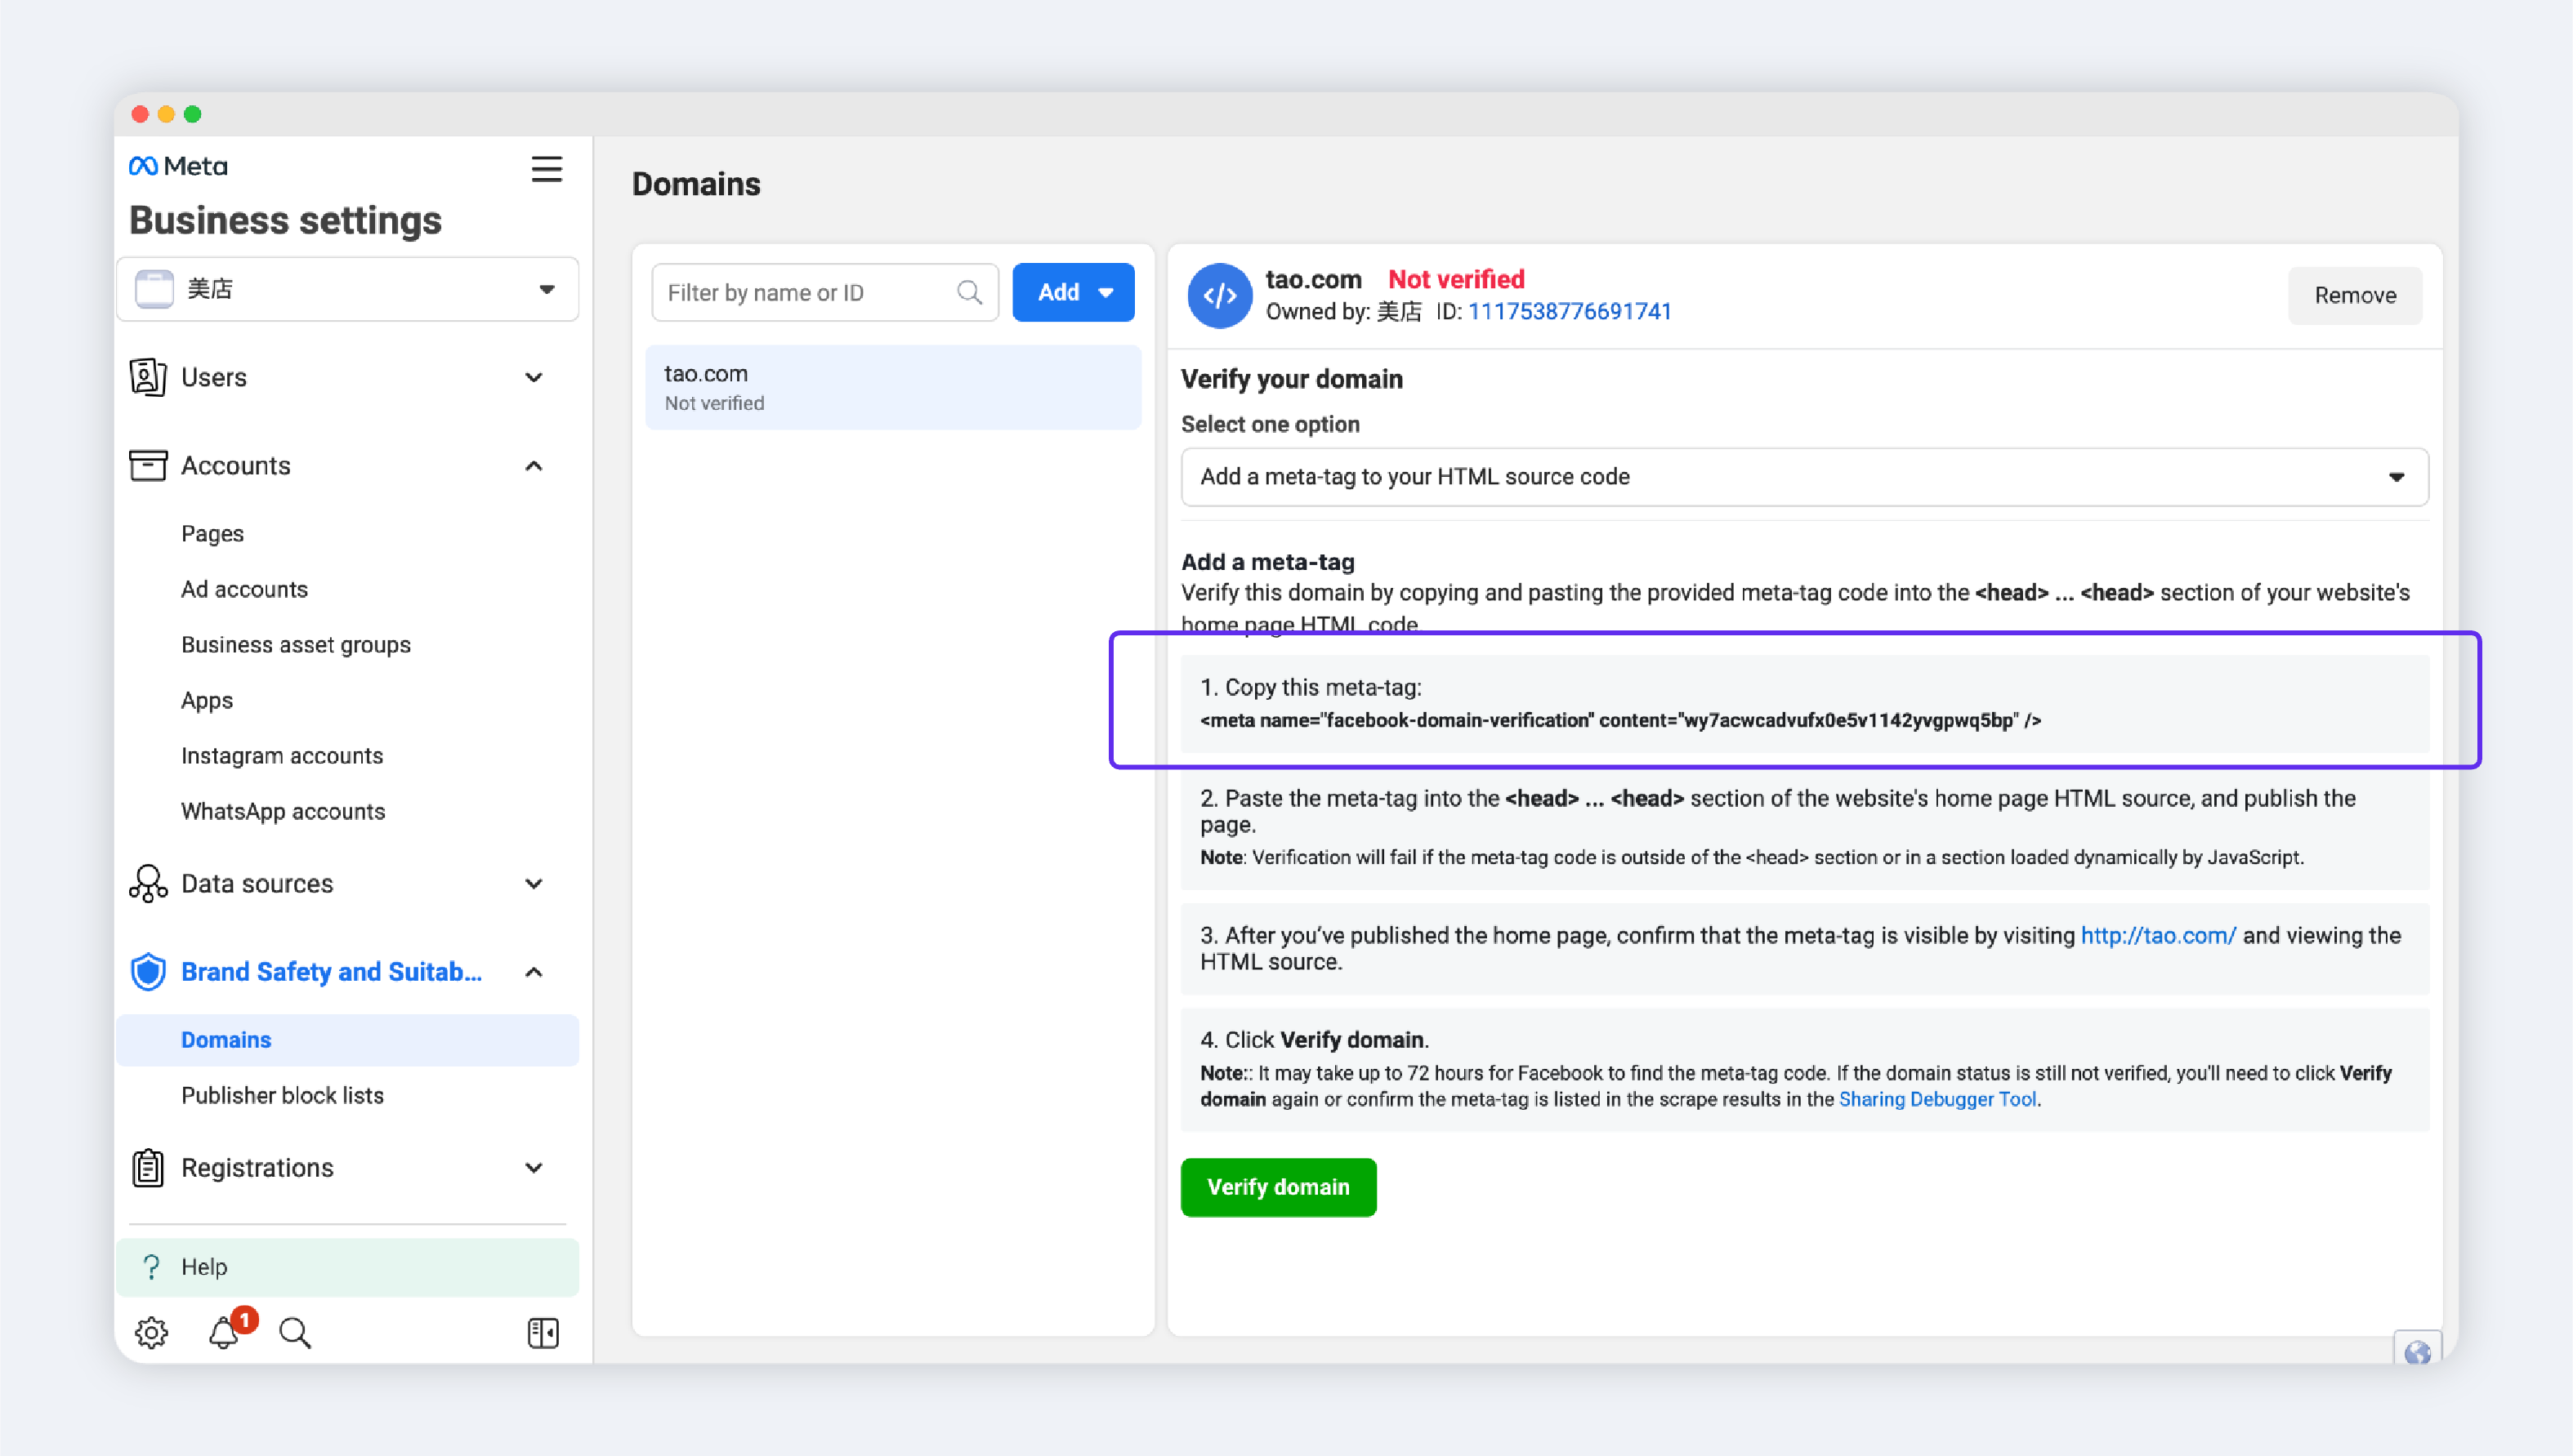This screenshot has width=2573, height=1456.
Task: Click the settings gear icon
Action: (x=151, y=1332)
